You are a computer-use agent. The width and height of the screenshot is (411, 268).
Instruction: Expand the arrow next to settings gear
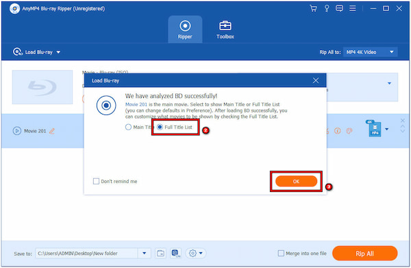pos(201,254)
